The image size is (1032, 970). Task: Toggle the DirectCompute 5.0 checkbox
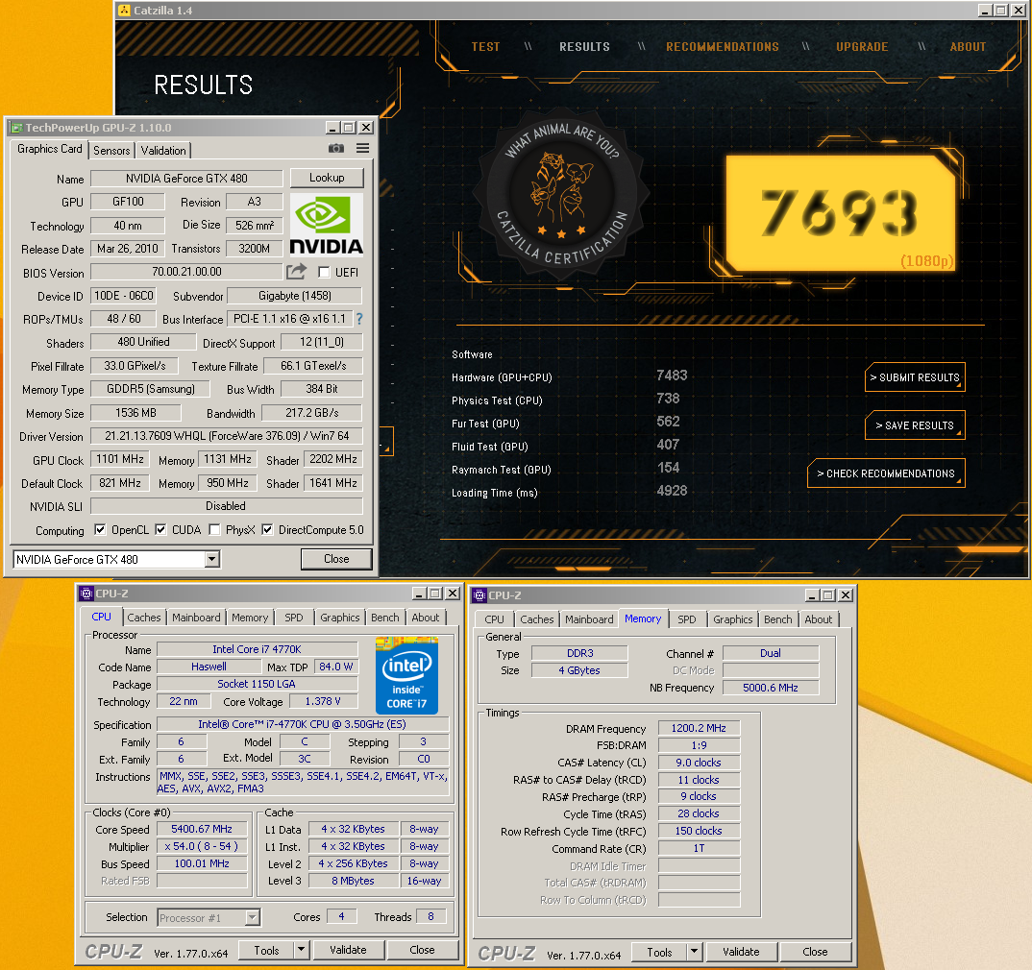click(x=267, y=529)
